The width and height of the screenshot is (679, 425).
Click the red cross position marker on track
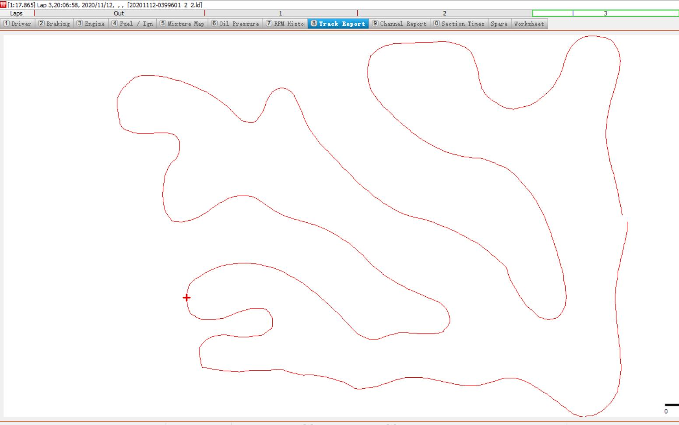tap(186, 298)
